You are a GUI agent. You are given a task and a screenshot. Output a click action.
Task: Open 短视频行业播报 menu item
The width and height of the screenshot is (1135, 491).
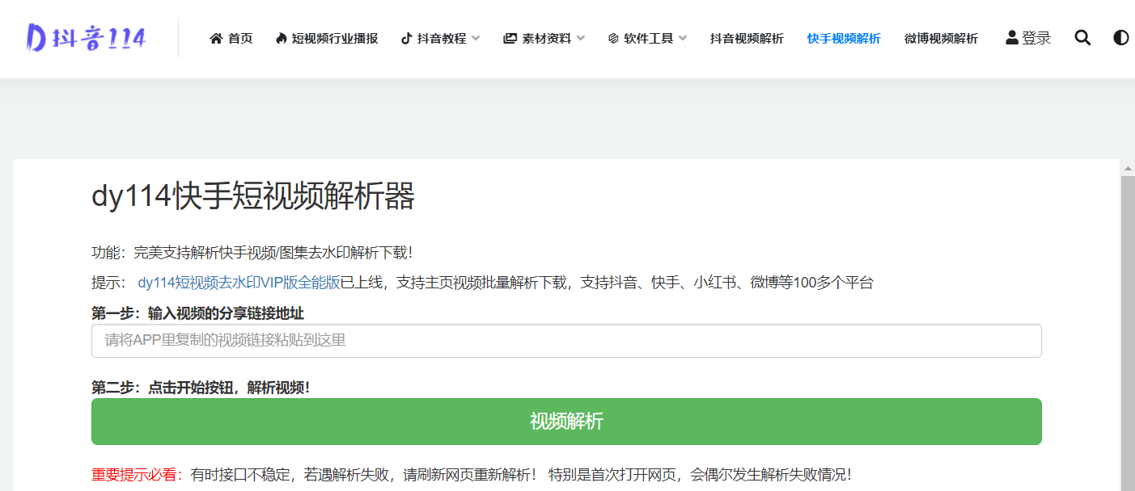(x=327, y=38)
